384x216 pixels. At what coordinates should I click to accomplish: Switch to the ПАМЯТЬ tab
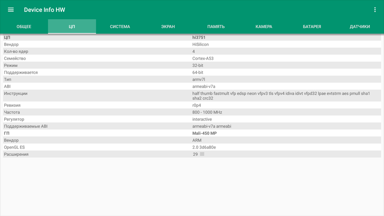pos(216,26)
